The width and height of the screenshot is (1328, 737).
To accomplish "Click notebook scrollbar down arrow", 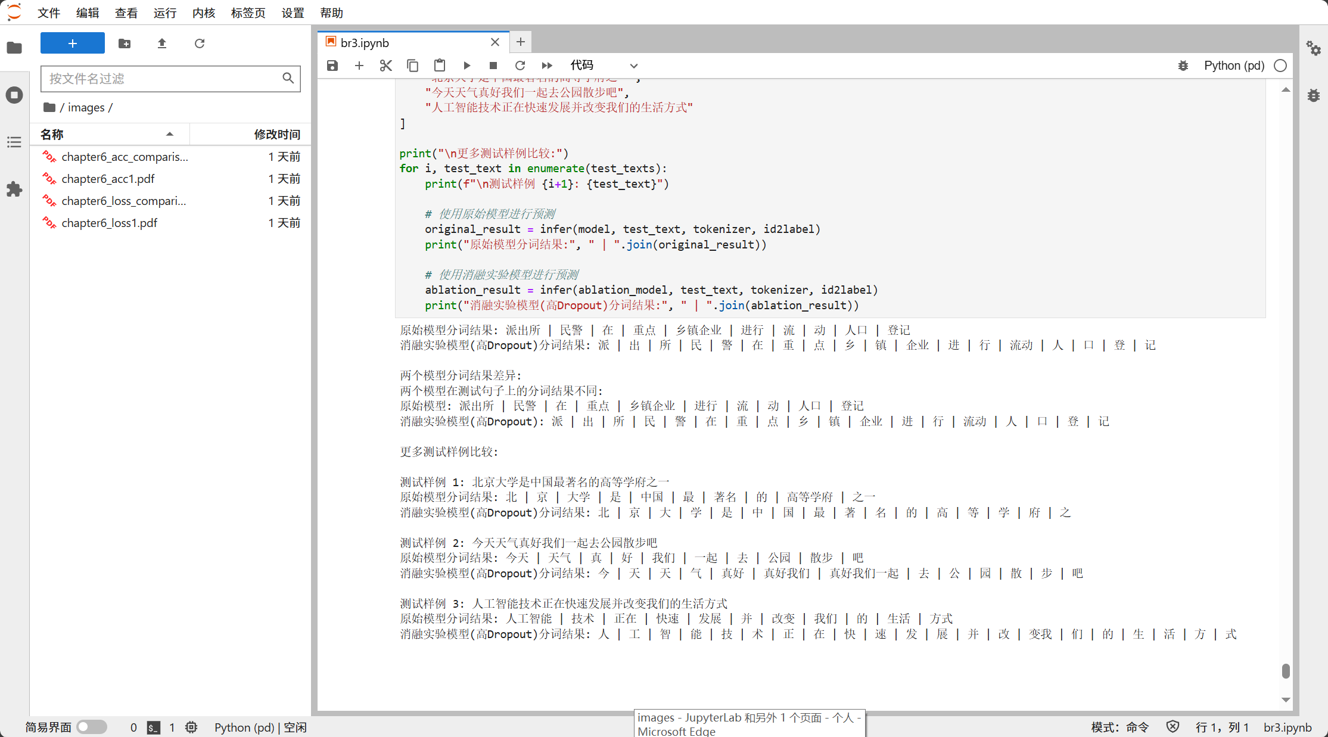I will [x=1286, y=700].
